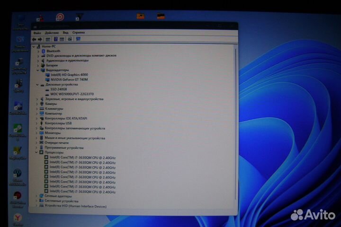Go back with the Back arrow toolbar icon
This screenshot has height=227, width=341.
coord(34,39)
